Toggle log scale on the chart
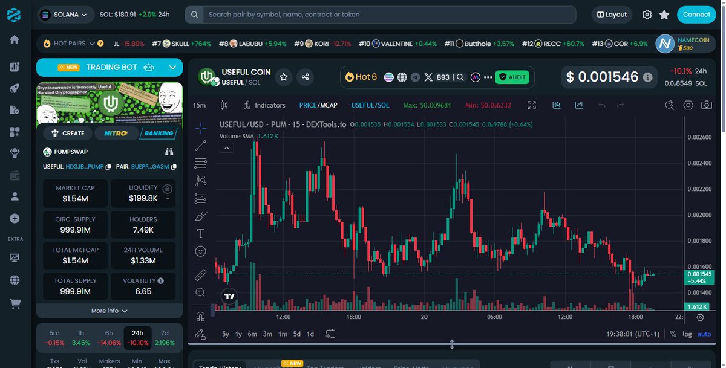The height and width of the screenshot is (368, 726). 687,334
